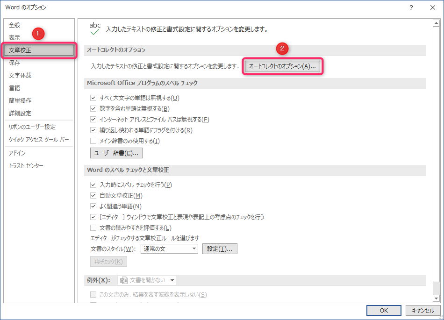Toggle the [エディター] ウィンドウ check option

coord(93,217)
